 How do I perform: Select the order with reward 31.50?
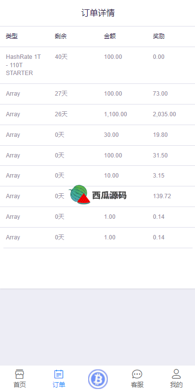click(97, 156)
